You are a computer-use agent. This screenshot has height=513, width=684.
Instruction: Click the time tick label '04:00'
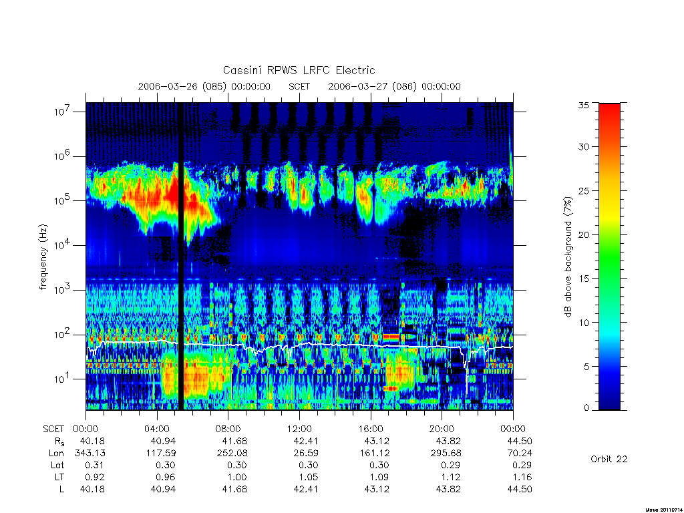[x=157, y=429]
